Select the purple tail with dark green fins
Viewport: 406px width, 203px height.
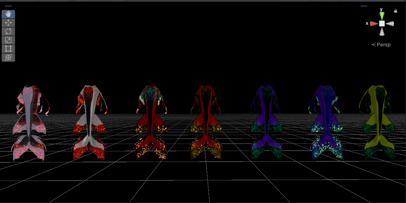coord(267,122)
